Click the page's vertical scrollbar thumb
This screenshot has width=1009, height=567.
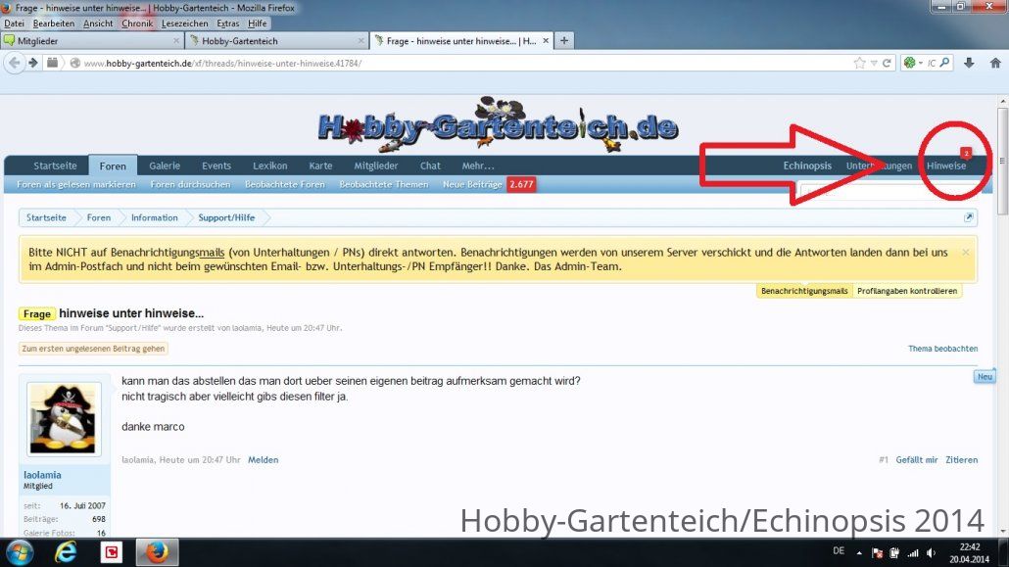[x=1002, y=161]
